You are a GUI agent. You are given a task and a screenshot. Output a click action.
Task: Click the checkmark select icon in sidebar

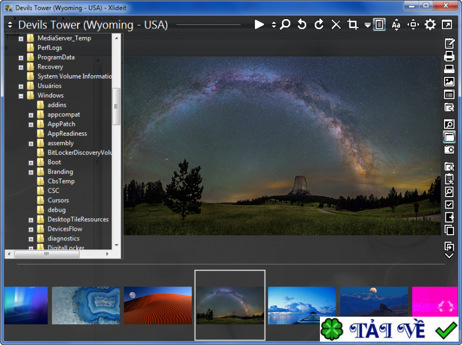point(449,205)
